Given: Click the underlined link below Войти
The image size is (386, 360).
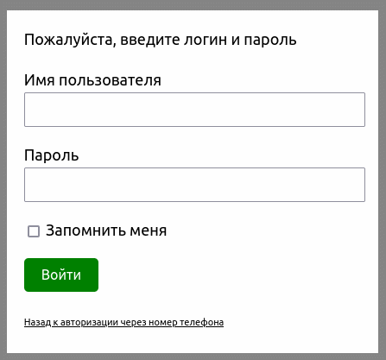Looking at the screenshot, I should click(x=123, y=322).
